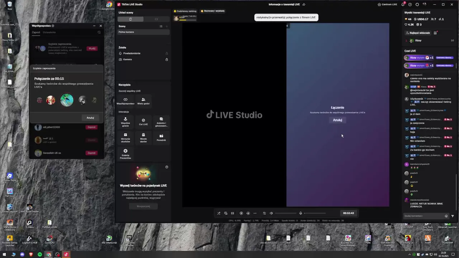Click the magic wand effects icon in bottom toolbar
This screenshot has width=459, height=258.
tap(219, 213)
